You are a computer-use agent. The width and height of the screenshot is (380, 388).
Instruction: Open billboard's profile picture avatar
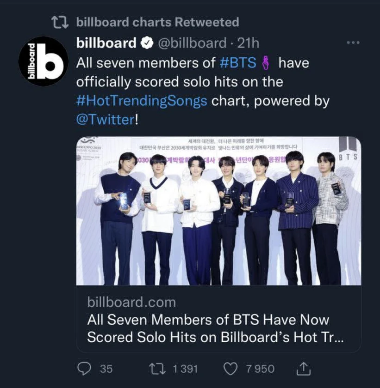pyautogui.click(x=43, y=61)
